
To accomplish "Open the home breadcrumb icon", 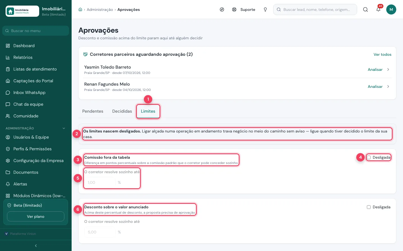I will pyautogui.click(x=80, y=9).
